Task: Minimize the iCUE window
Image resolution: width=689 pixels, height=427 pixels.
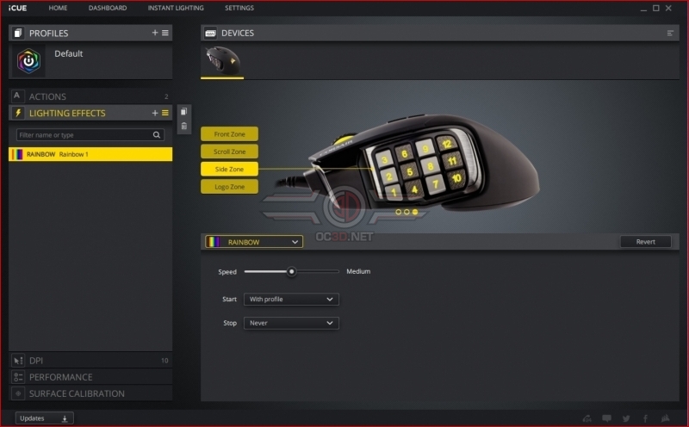Action: point(643,9)
